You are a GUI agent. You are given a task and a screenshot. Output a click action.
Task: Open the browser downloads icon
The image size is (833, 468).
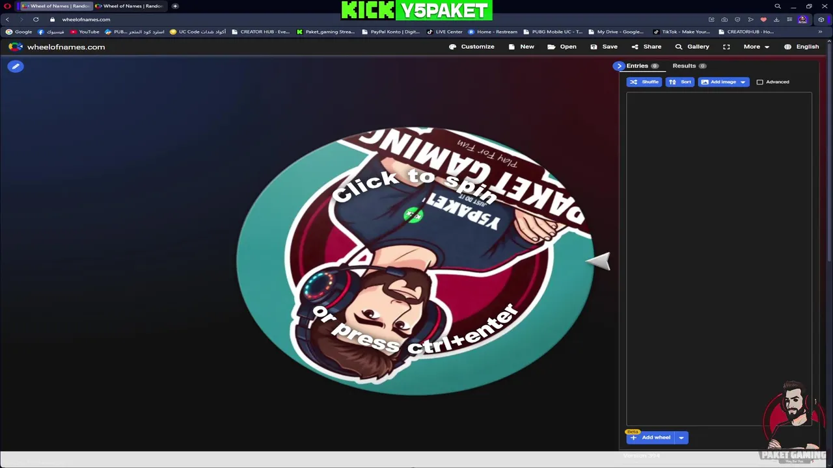(776, 19)
